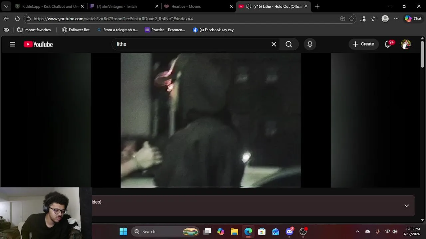Click the Create button

tap(363, 44)
